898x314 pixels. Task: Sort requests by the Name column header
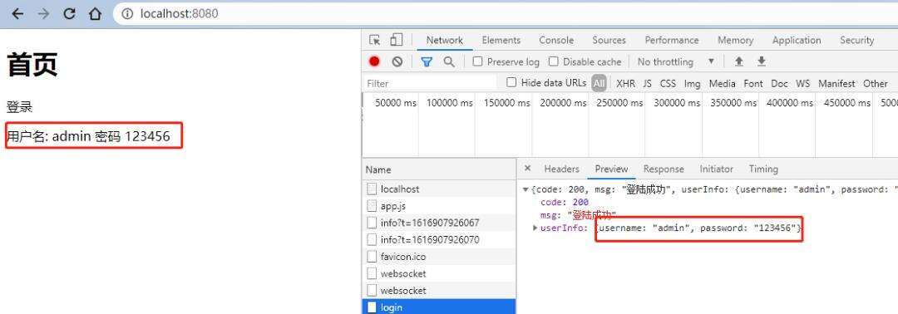(x=439, y=169)
